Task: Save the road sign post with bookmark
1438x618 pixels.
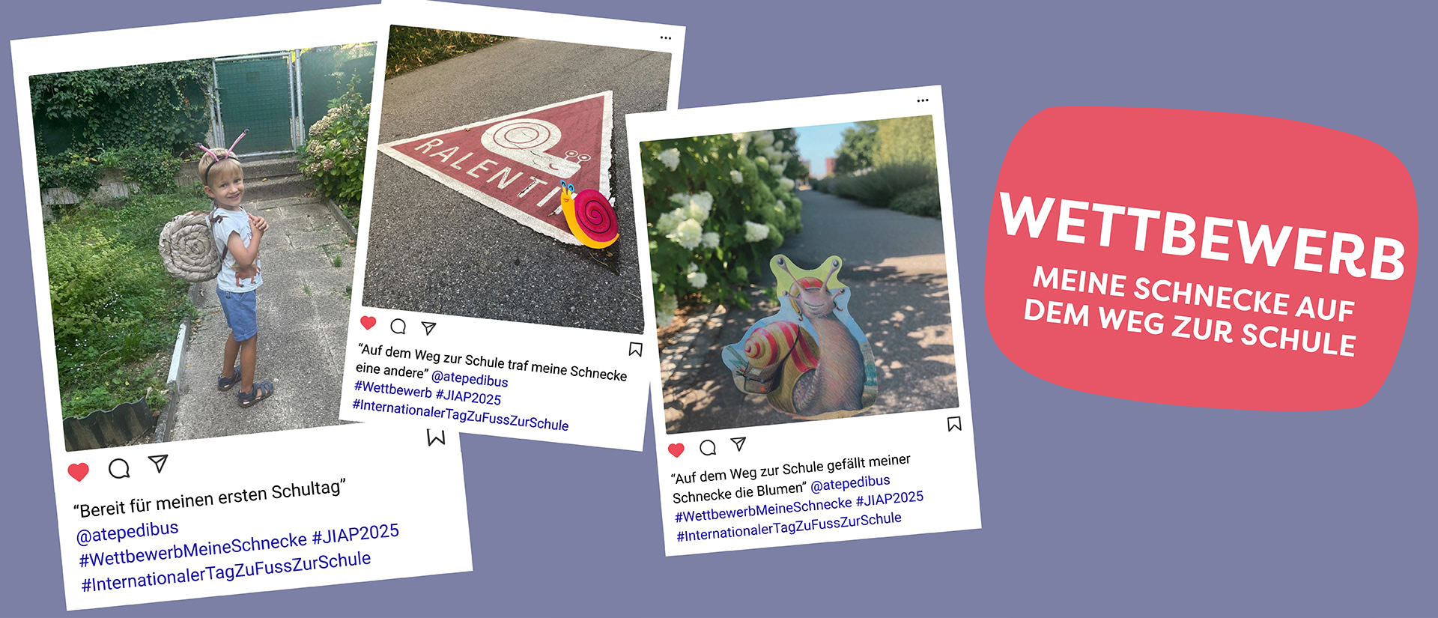Action: [635, 349]
